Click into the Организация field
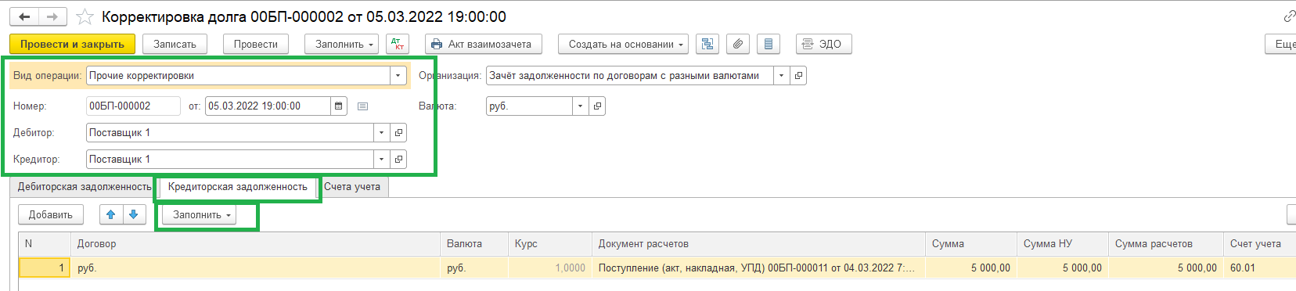 coord(629,75)
